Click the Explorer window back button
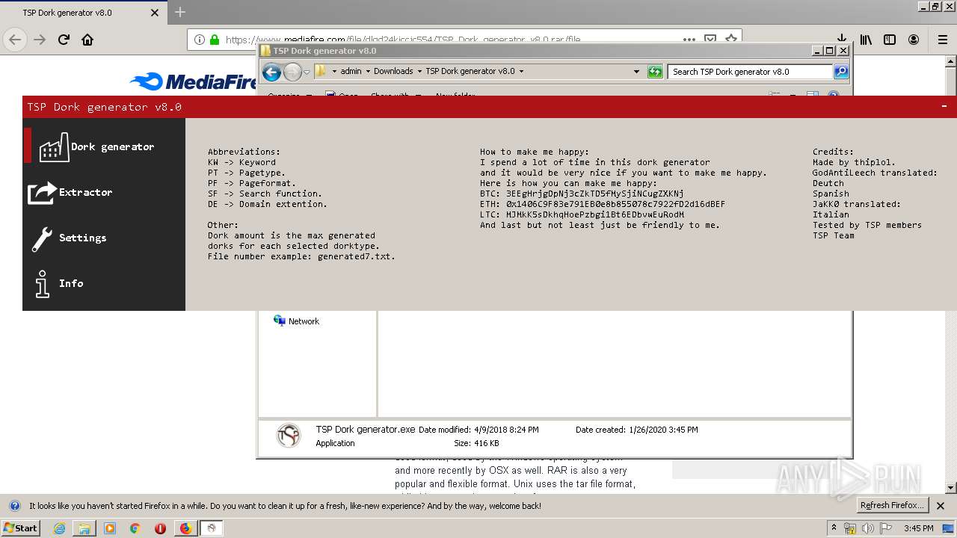Viewport: 957px width, 538px height. (271, 72)
